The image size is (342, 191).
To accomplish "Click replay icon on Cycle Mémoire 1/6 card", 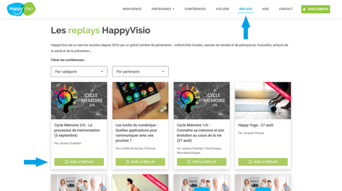I will point(189,162).
